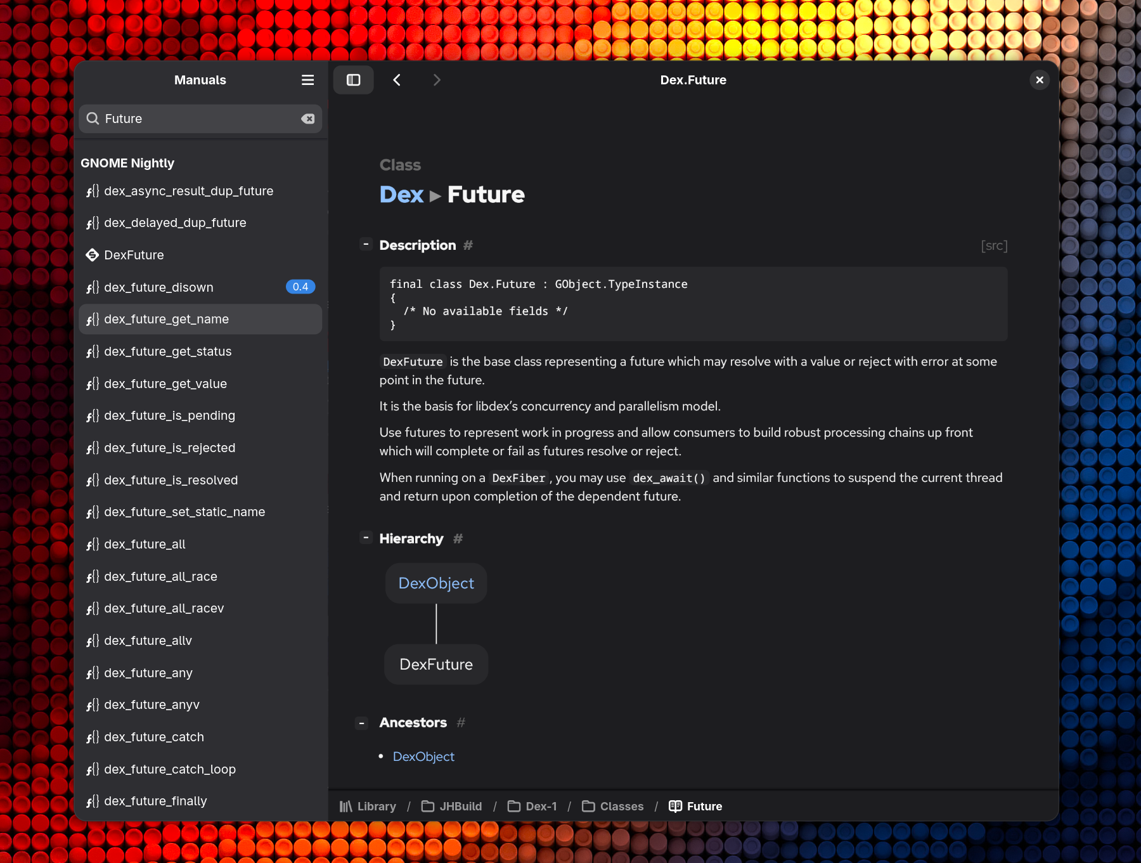Click the 0.4 badge next to dex_future_disown
This screenshot has width=1141, height=863.
[x=300, y=287]
